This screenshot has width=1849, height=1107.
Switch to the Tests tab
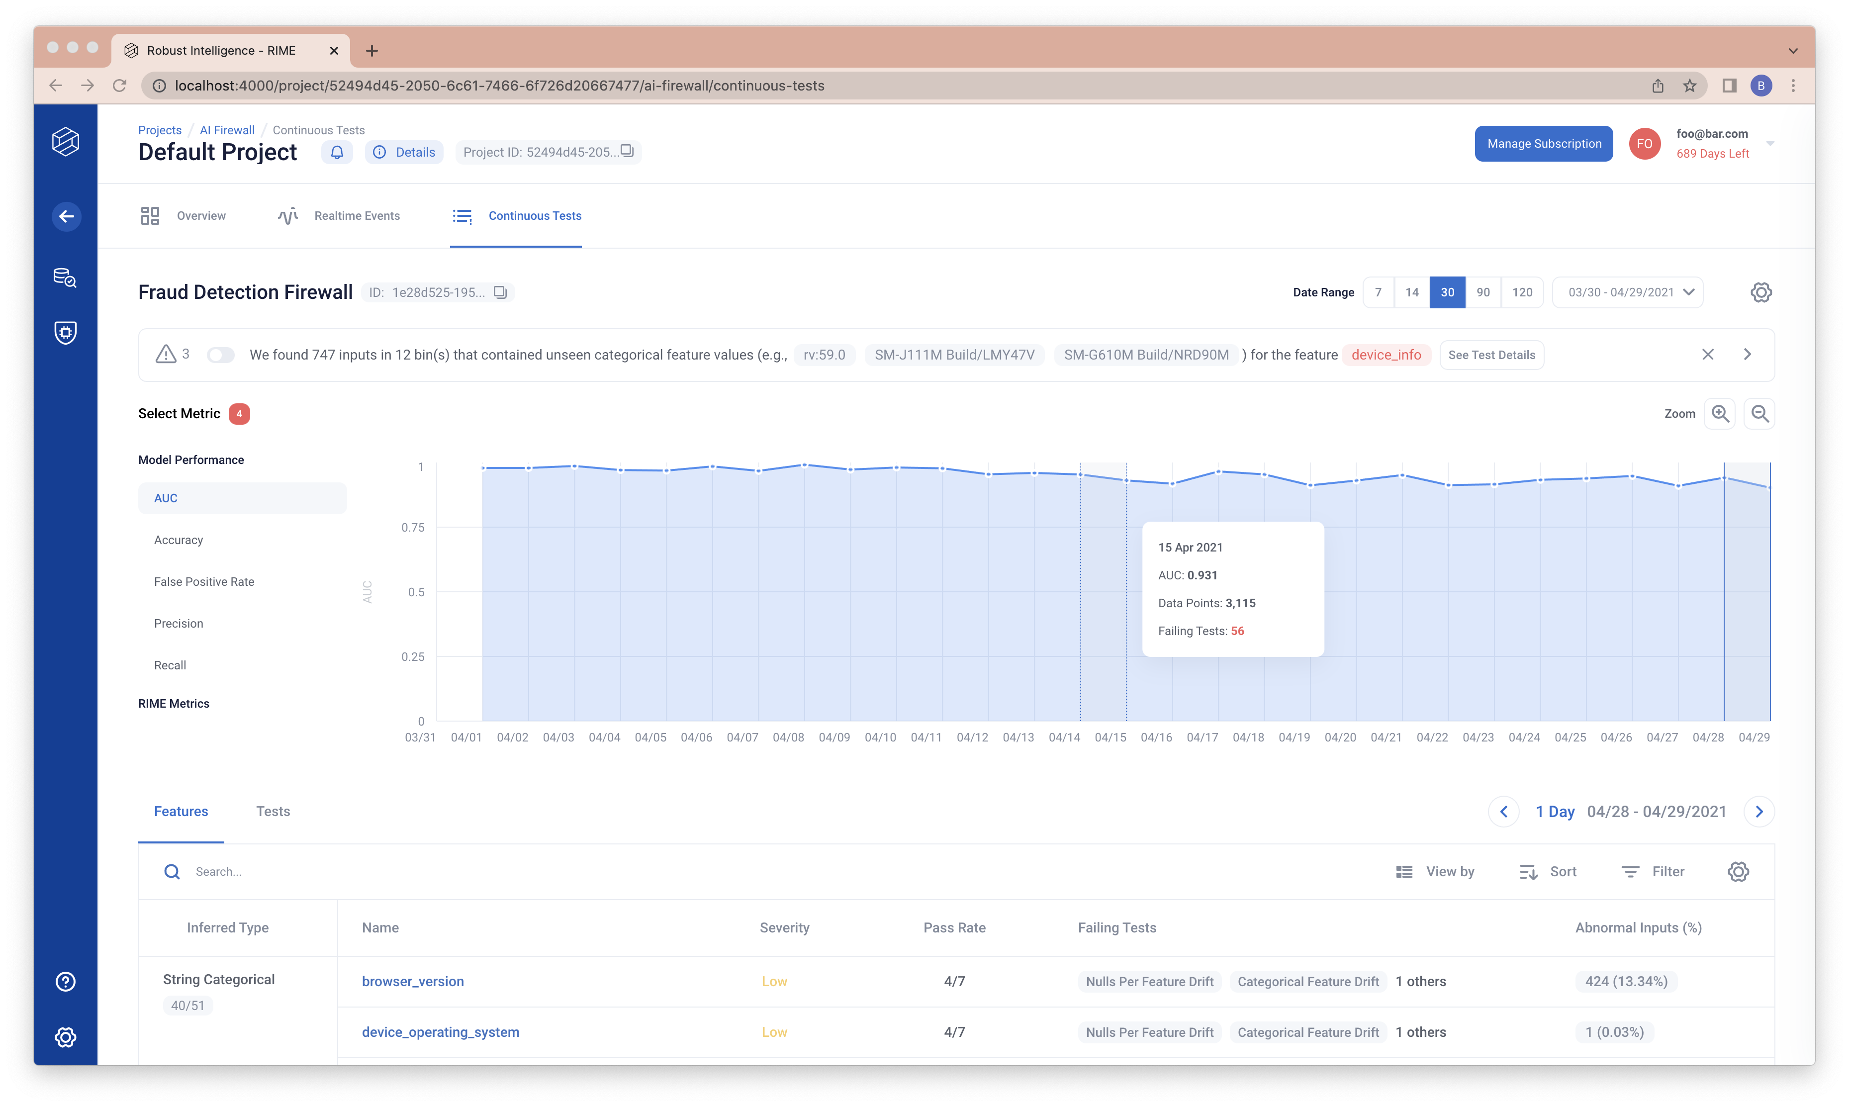(x=273, y=812)
